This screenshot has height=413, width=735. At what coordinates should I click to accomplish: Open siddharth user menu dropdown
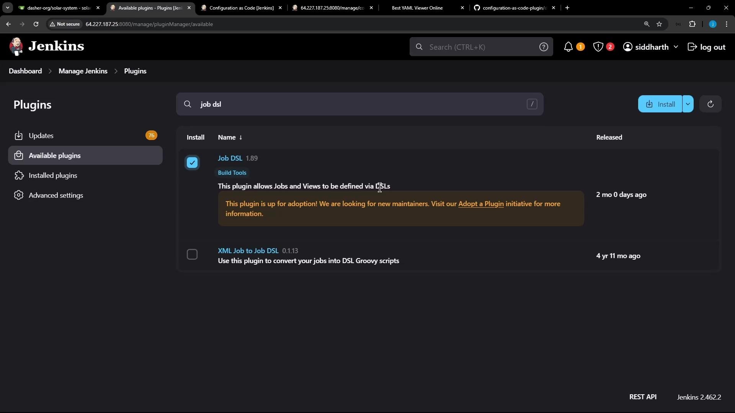[x=650, y=47]
